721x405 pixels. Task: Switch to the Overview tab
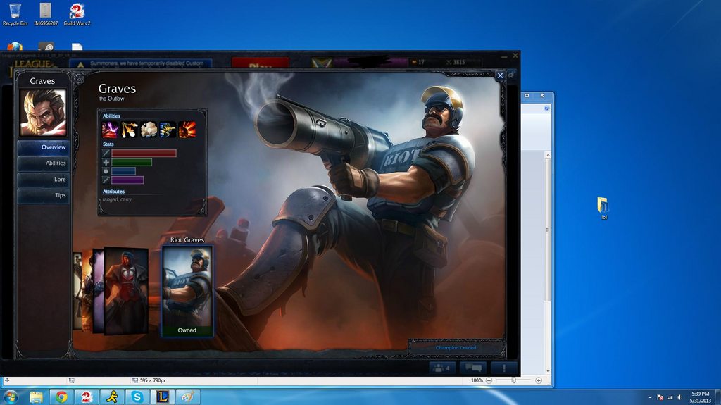[x=43, y=147]
